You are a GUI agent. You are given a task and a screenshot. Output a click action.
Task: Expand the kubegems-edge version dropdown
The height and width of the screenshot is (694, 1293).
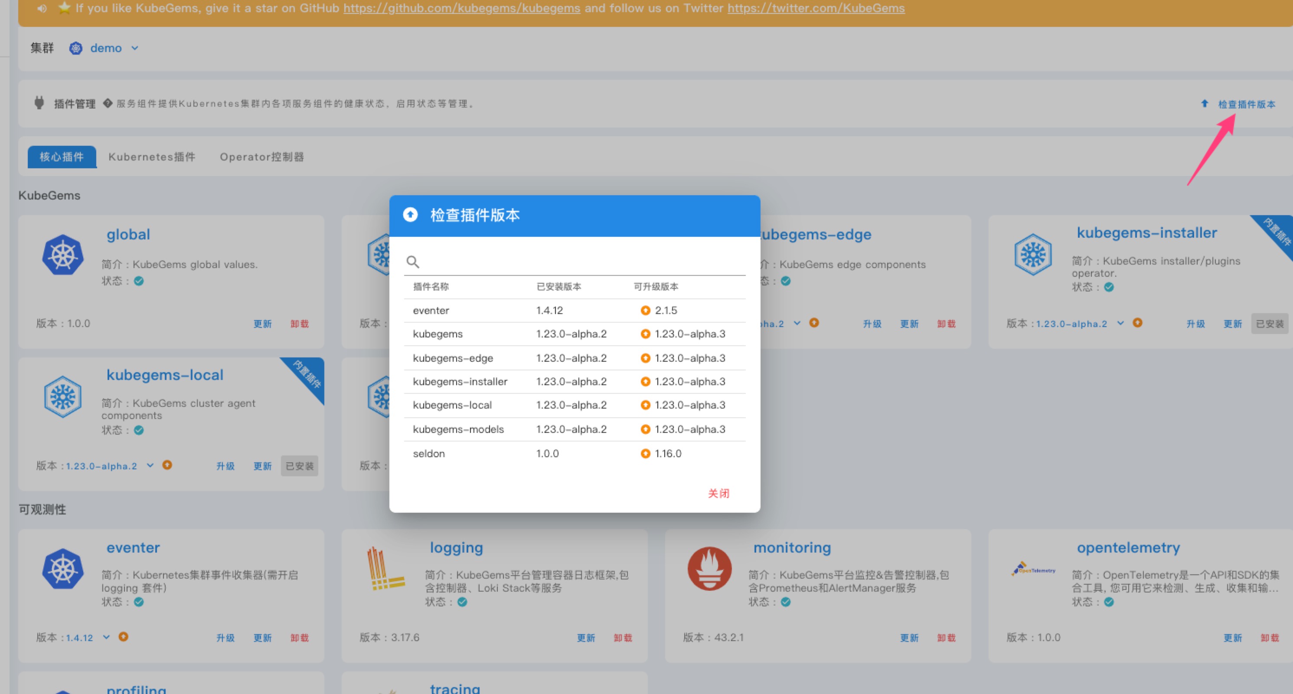point(797,323)
